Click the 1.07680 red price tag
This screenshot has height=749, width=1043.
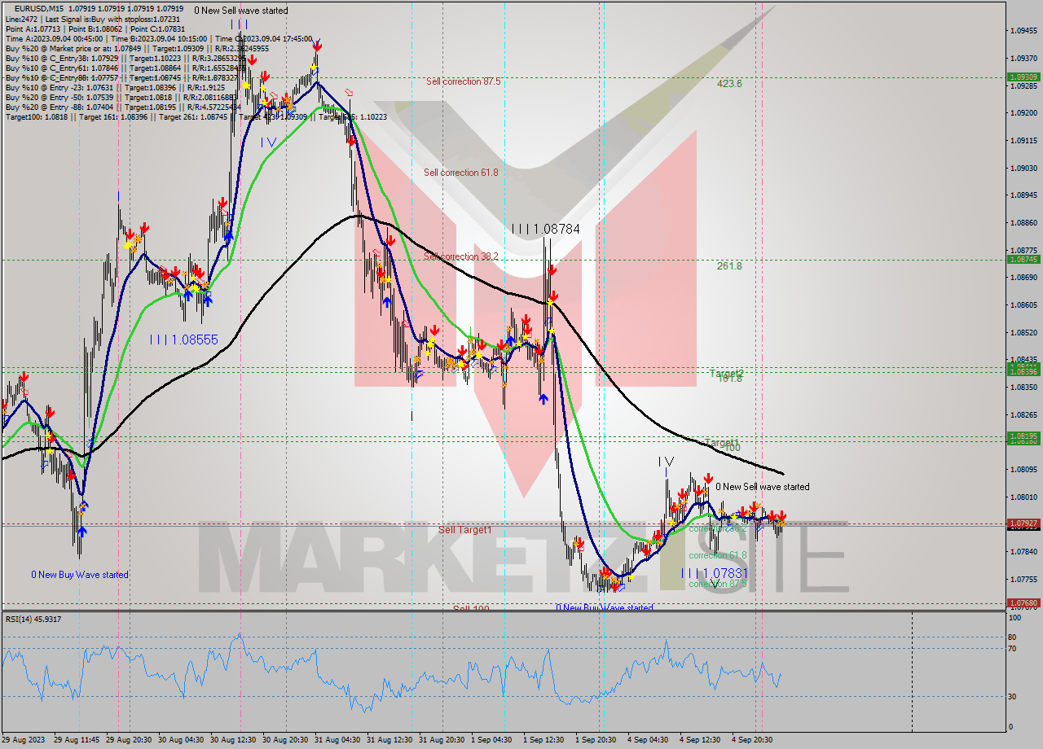click(x=1023, y=603)
